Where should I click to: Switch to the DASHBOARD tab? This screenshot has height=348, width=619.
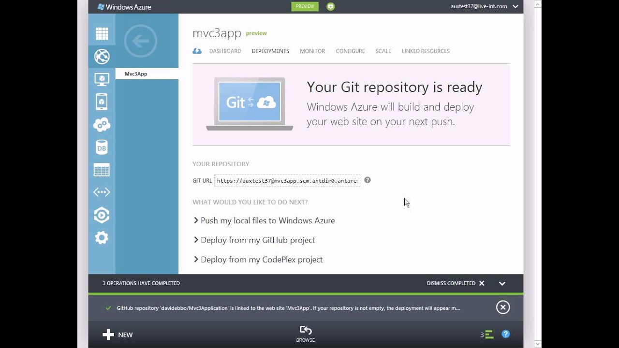tap(225, 51)
